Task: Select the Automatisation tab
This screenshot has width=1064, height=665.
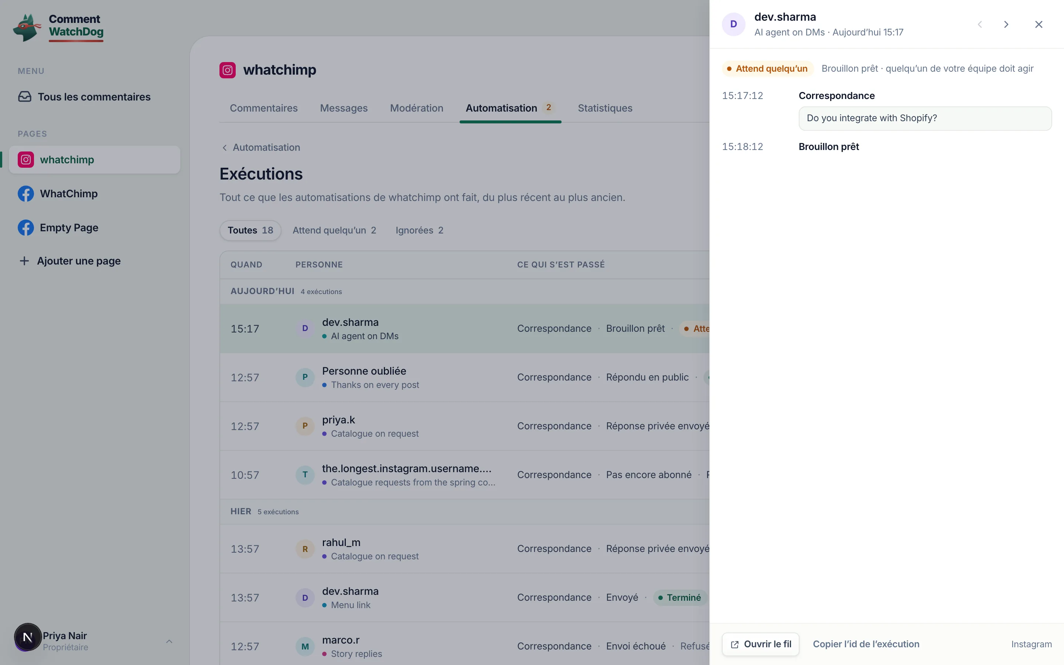Action: click(x=510, y=108)
